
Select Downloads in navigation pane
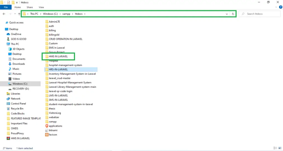click(x=19, y=64)
